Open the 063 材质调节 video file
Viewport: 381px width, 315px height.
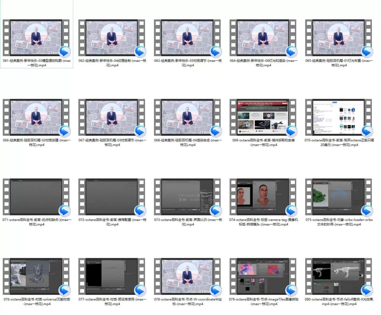click(188, 38)
